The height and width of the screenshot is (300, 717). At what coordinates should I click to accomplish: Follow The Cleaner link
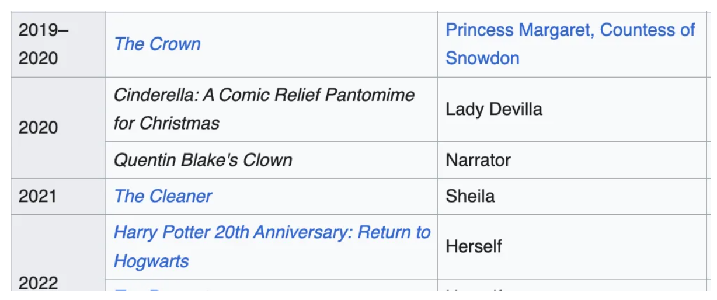tap(163, 196)
